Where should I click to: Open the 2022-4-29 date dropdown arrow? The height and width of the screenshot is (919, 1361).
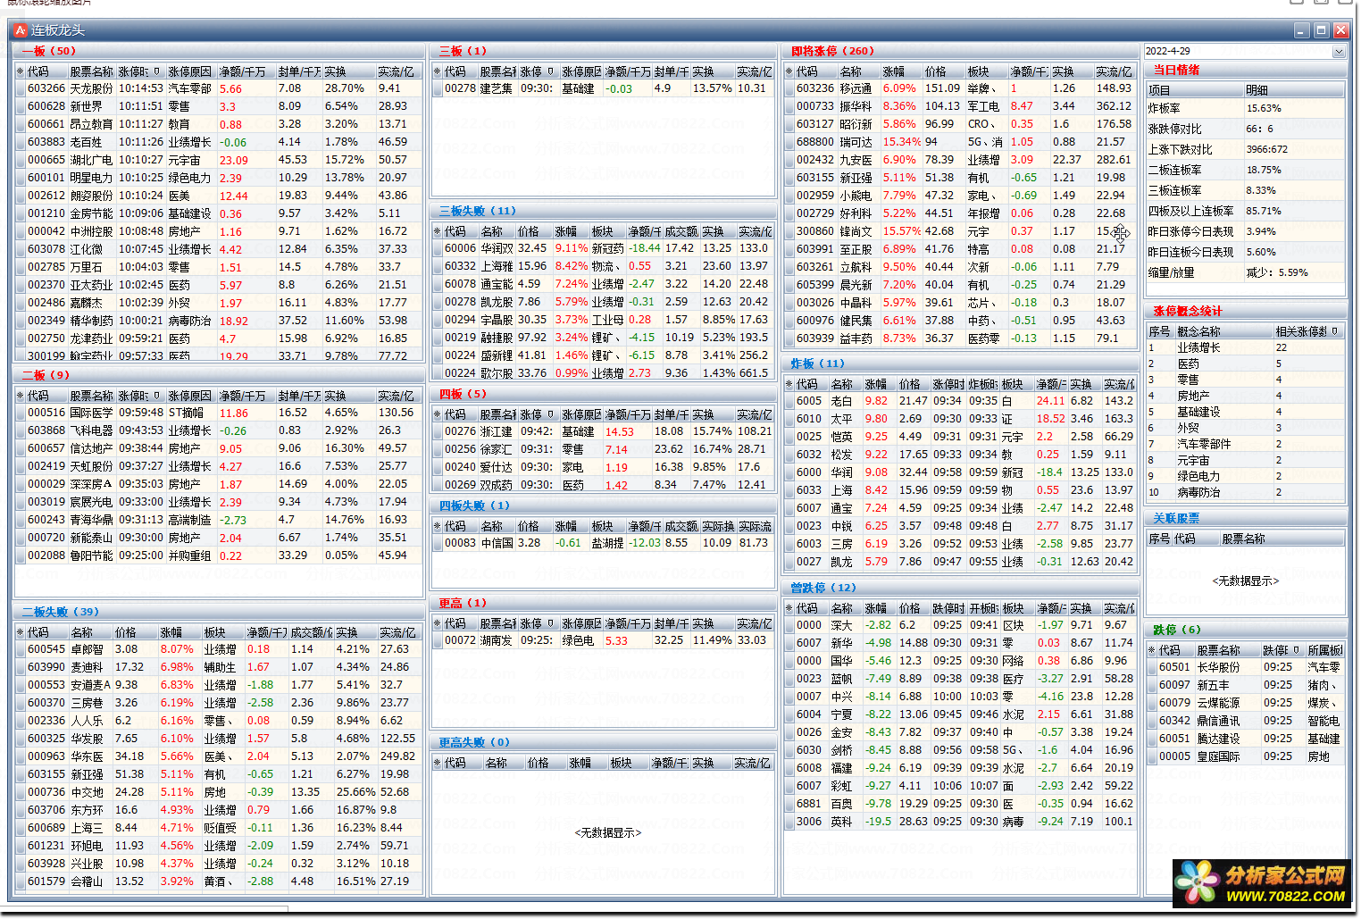pos(1338,52)
